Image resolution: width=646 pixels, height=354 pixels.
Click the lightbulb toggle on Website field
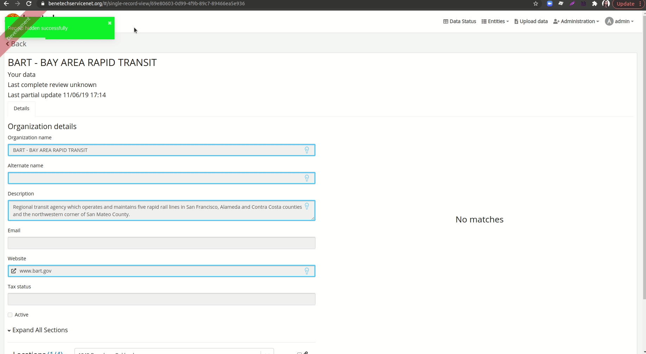tap(307, 271)
